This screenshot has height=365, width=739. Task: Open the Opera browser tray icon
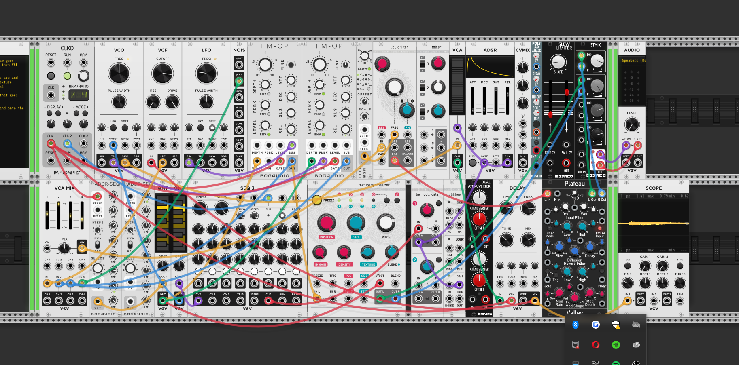point(596,345)
